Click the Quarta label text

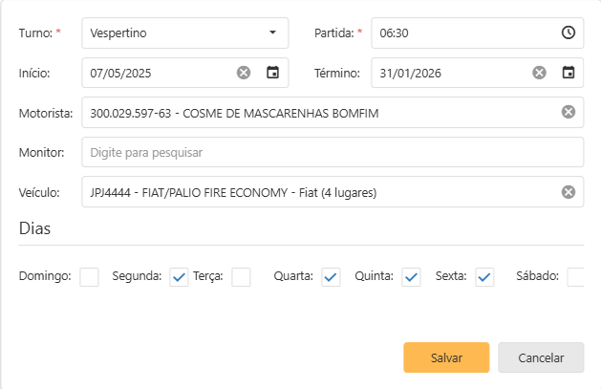pyautogui.click(x=293, y=276)
